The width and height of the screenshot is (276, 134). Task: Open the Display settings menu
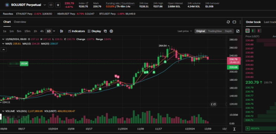click(94, 31)
